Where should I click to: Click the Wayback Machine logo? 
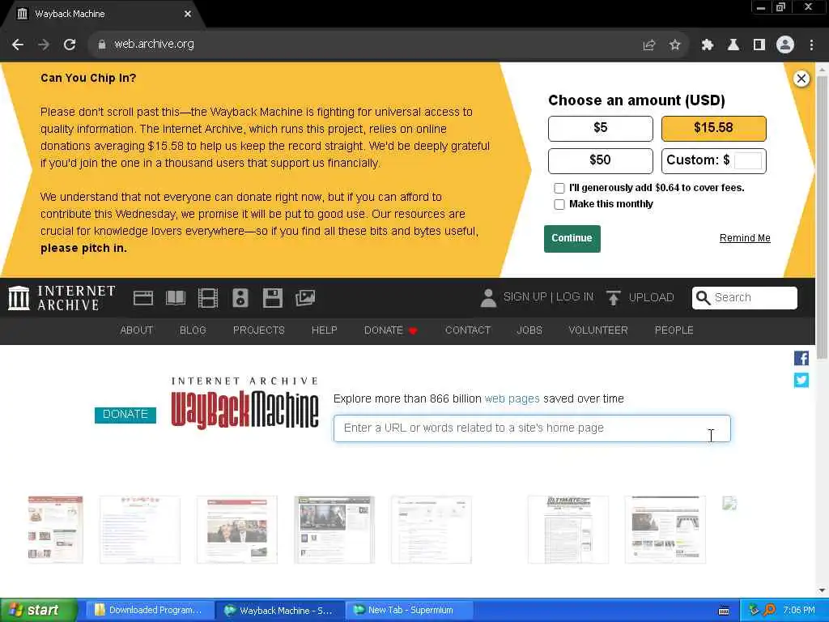pos(244,403)
